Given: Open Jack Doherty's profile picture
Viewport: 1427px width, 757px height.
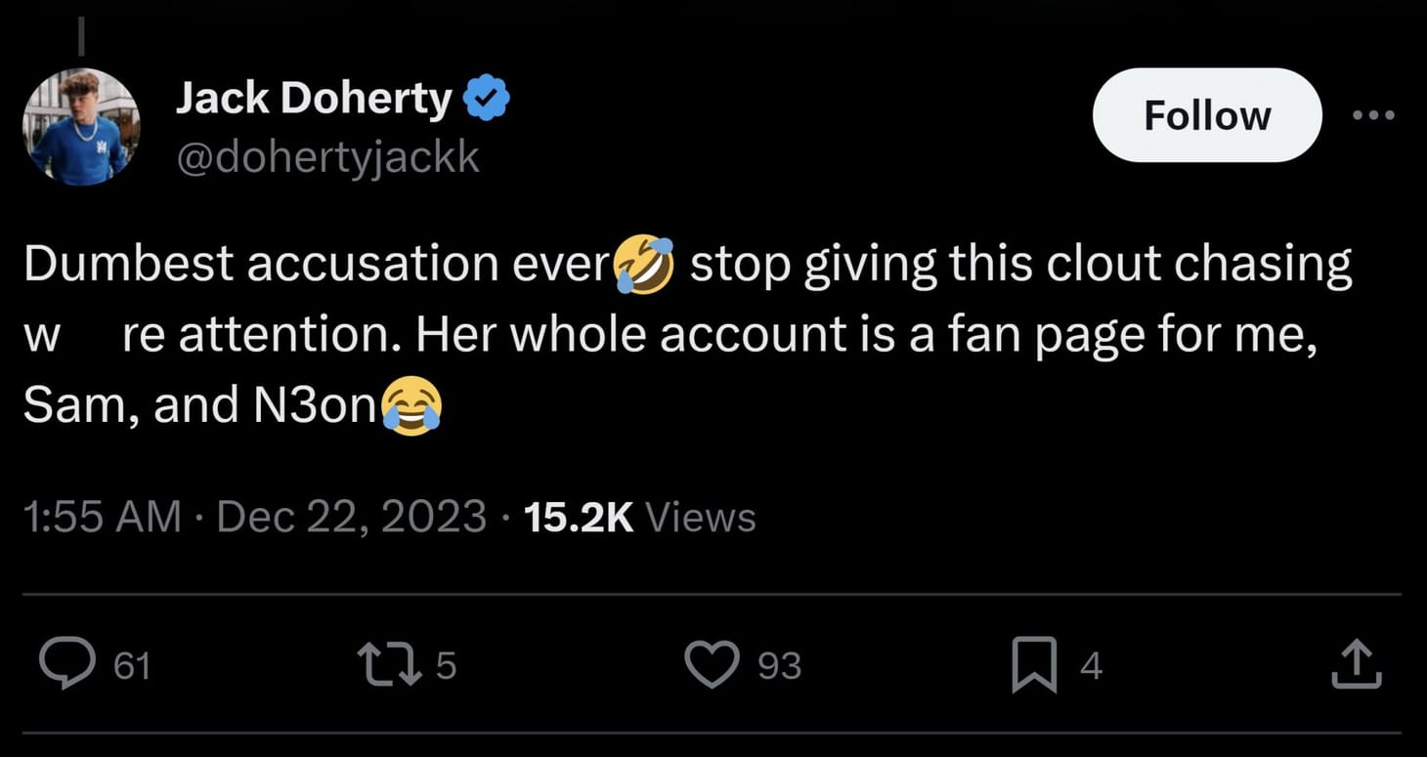Looking at the screenshot, I should coord(81,127).
